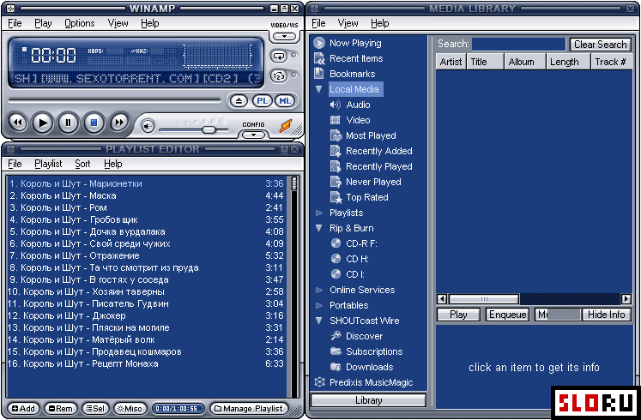Skip to next track button

(119, 123)
